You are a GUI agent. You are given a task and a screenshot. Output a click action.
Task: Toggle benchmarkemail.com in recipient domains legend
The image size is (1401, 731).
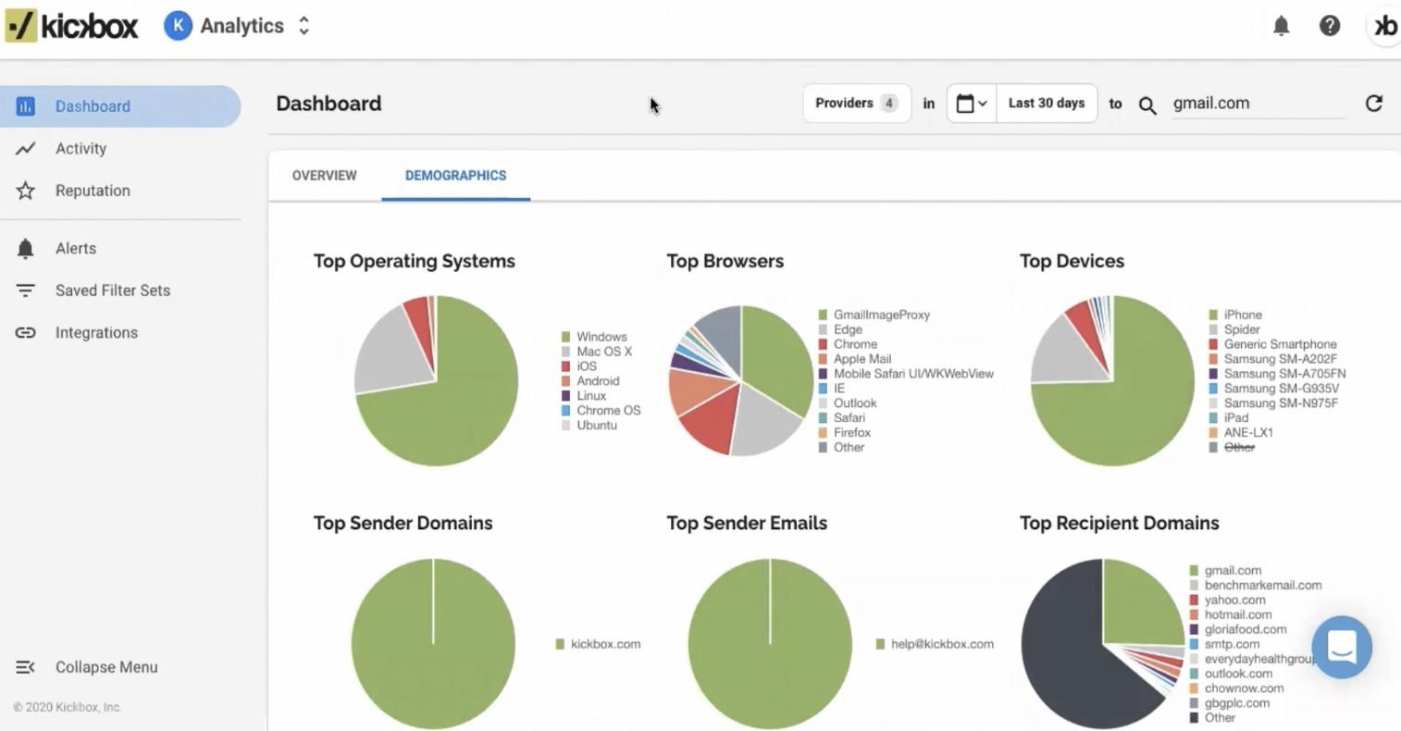pyautogui.click(x=1256, y=585)
